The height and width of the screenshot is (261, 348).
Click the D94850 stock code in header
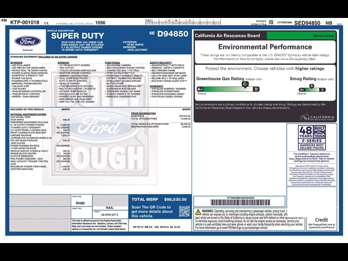[173, 34]
